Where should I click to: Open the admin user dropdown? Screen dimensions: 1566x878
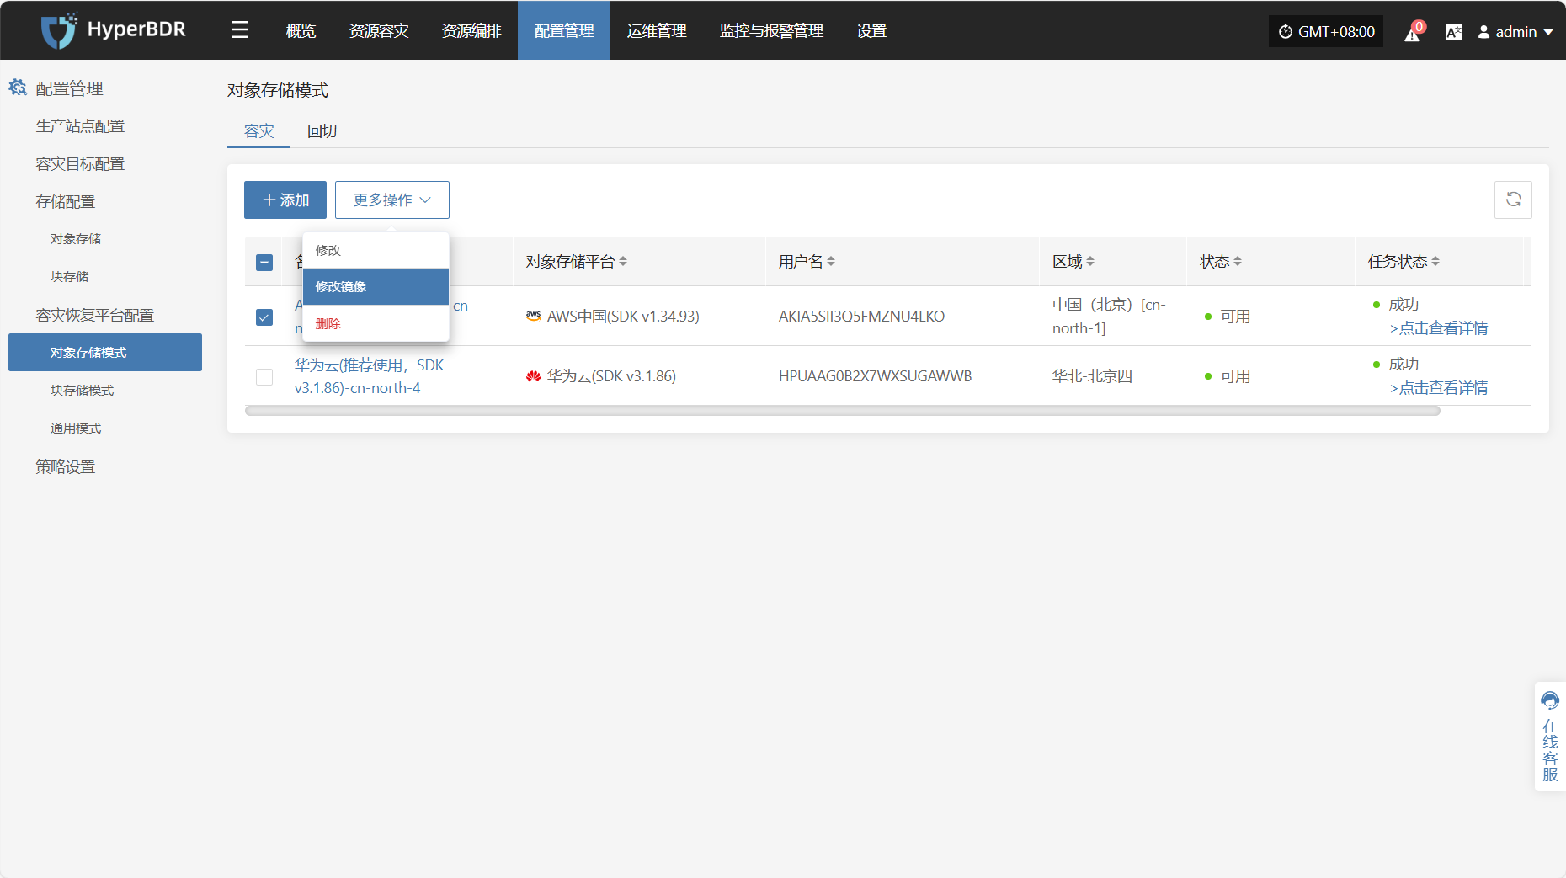[x=1515, y=32]
